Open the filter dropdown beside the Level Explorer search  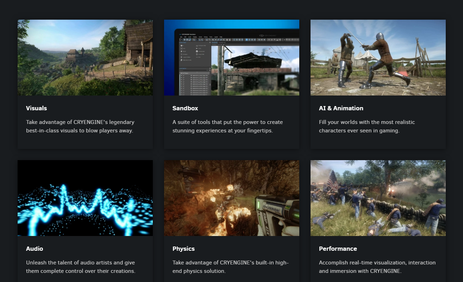(210, 70)
